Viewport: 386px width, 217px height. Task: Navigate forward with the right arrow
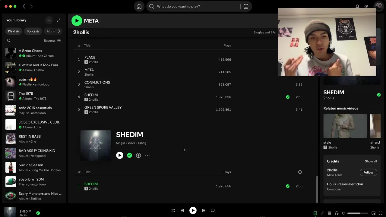pyautogui.click(x=31, y=6)
